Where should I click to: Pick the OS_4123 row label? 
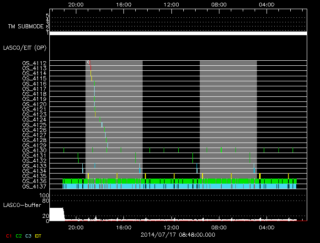click(34, 114)
